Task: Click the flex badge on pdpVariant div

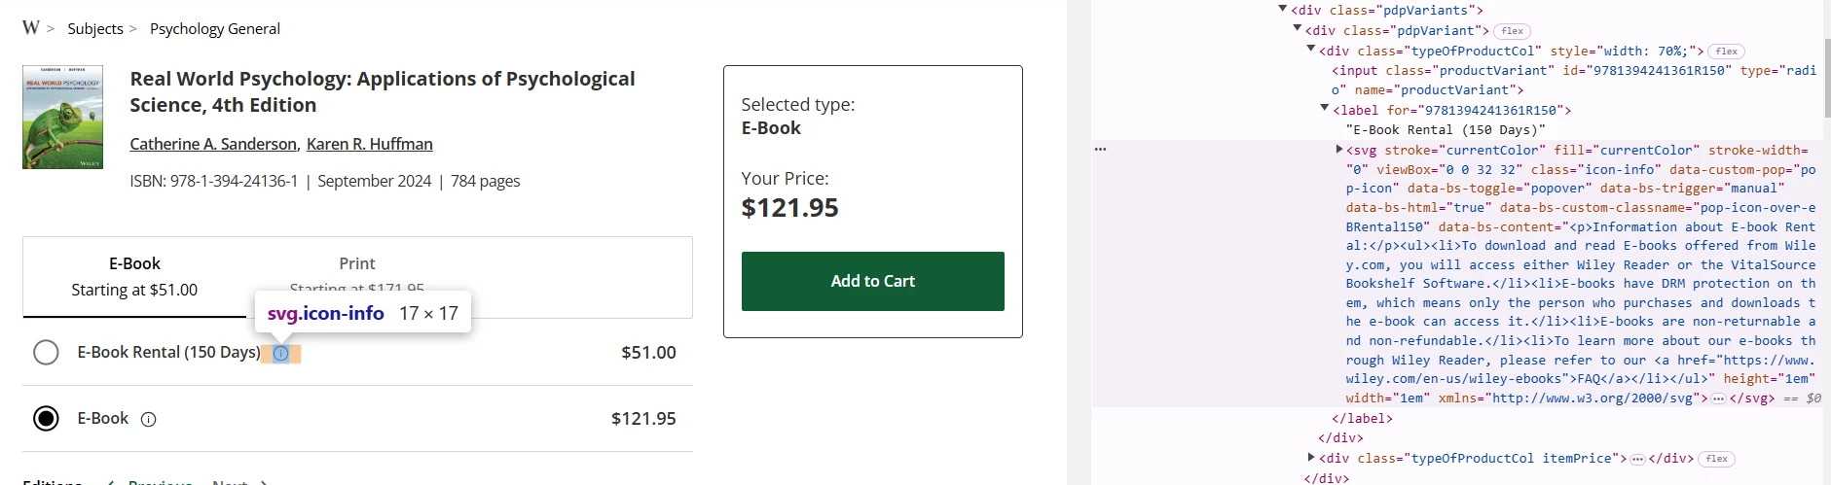Action: point(1512,31)
